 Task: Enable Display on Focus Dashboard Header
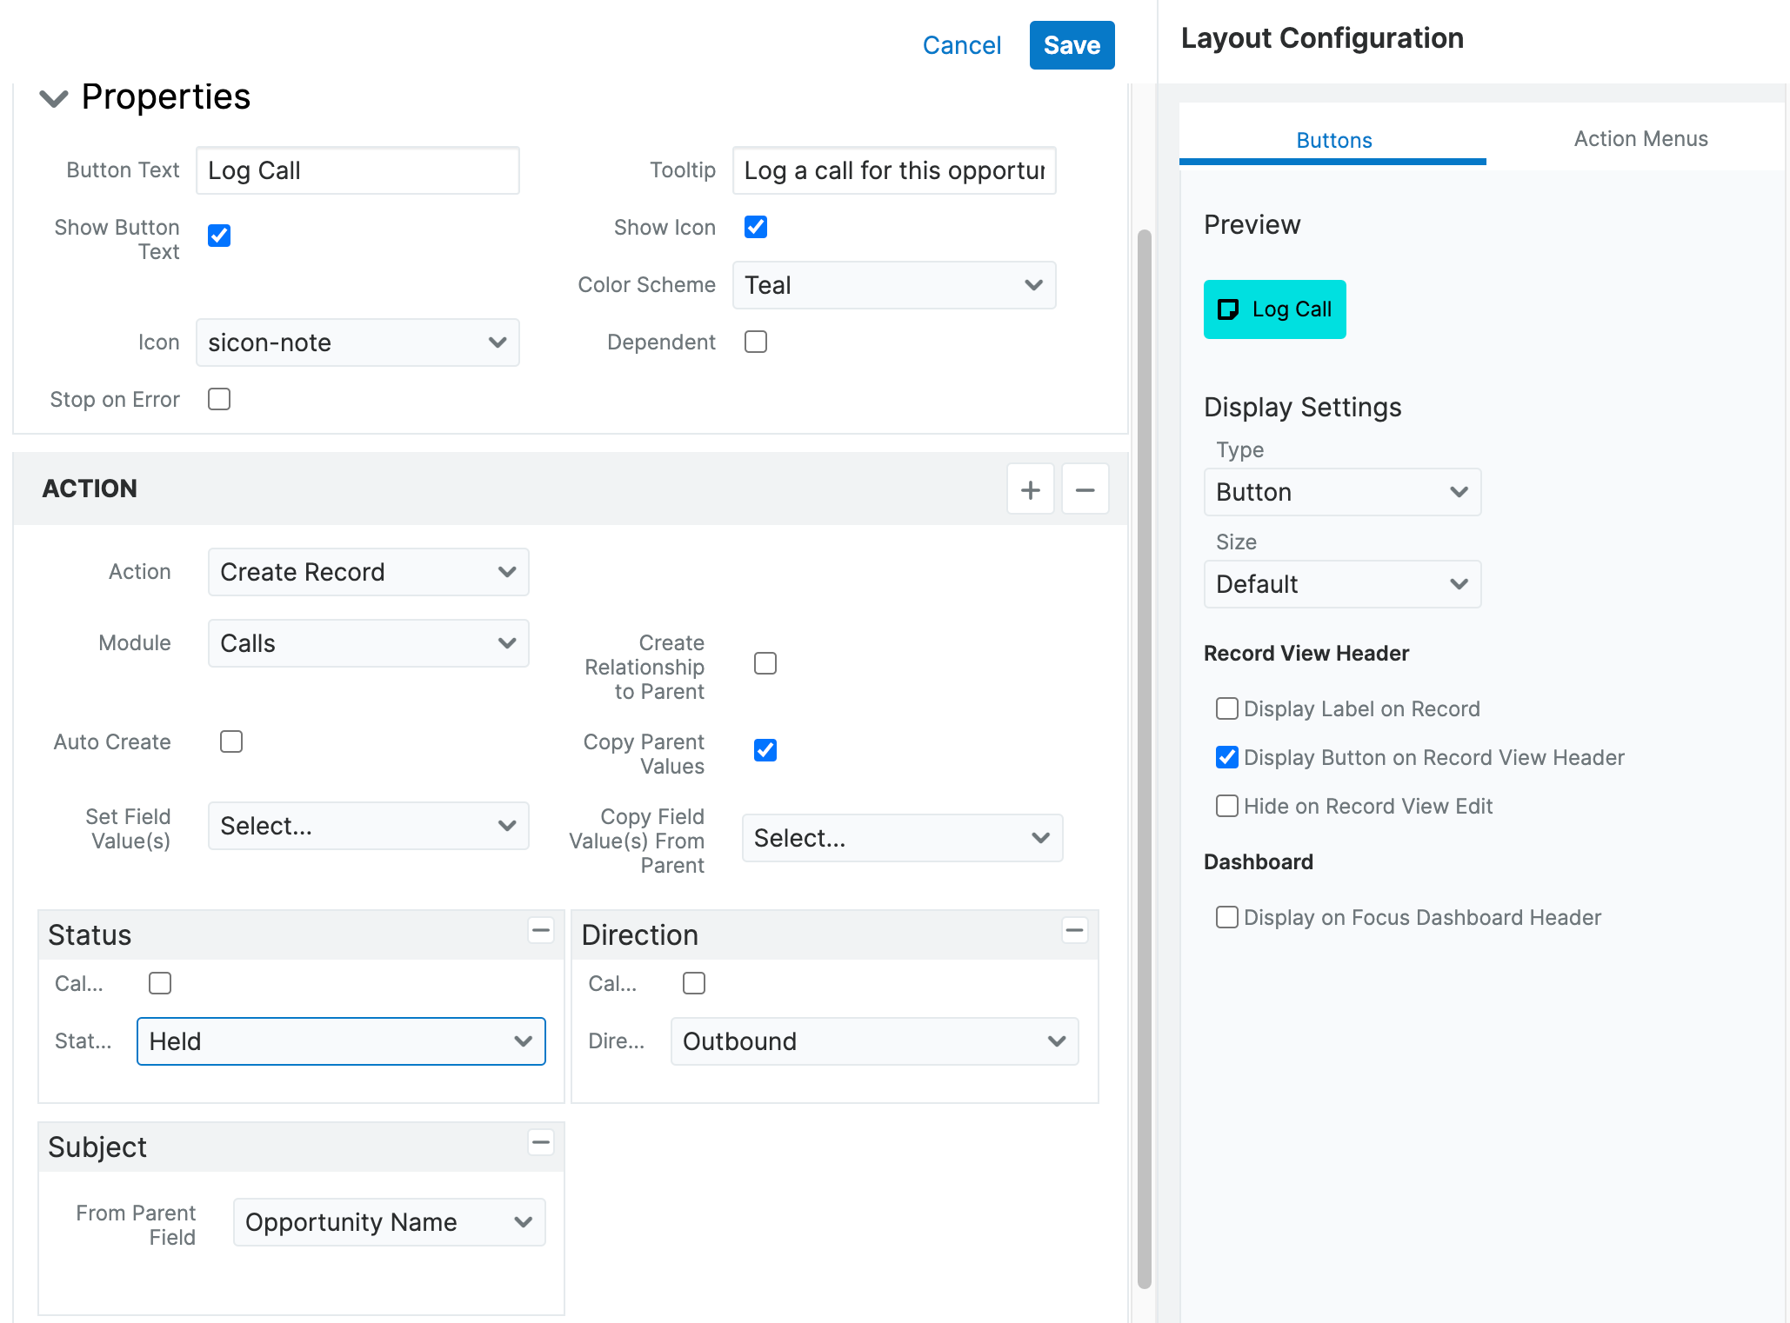pyautogui.click(x=1226, y=917)
